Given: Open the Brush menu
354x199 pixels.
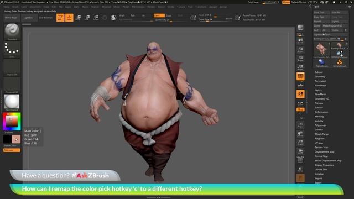Looking at the screenshot, I should (x=15, y=7).
